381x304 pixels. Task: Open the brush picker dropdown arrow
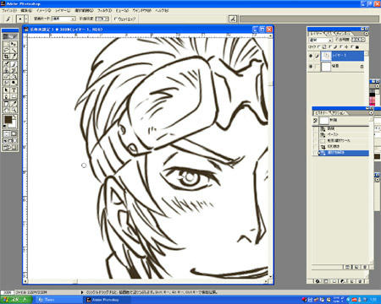coord(26,19)
